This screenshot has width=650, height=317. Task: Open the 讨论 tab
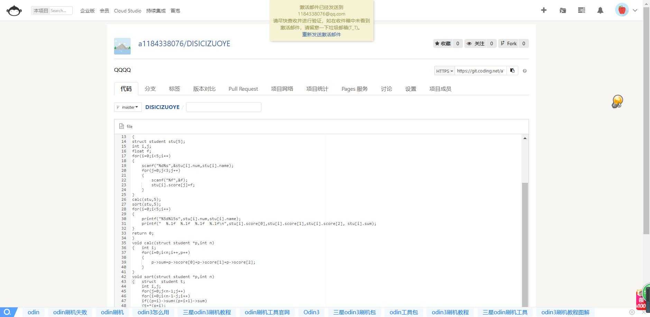point(387,89)
